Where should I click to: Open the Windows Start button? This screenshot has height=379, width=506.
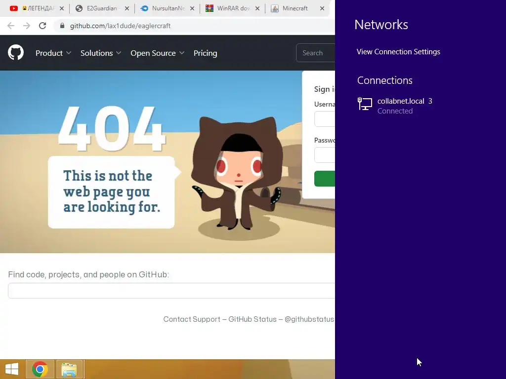click(12, 369)
